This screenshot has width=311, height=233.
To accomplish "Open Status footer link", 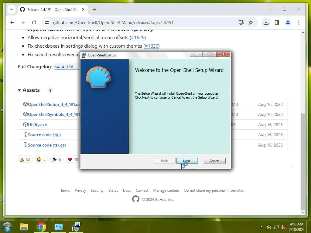I will click(x=113, y=191).
